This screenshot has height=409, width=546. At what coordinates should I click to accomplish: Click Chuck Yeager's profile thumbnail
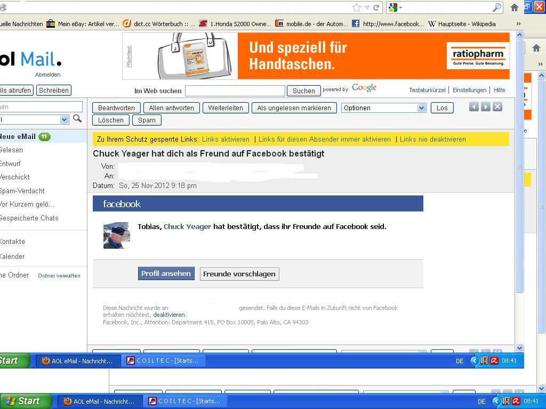point(116,235)
